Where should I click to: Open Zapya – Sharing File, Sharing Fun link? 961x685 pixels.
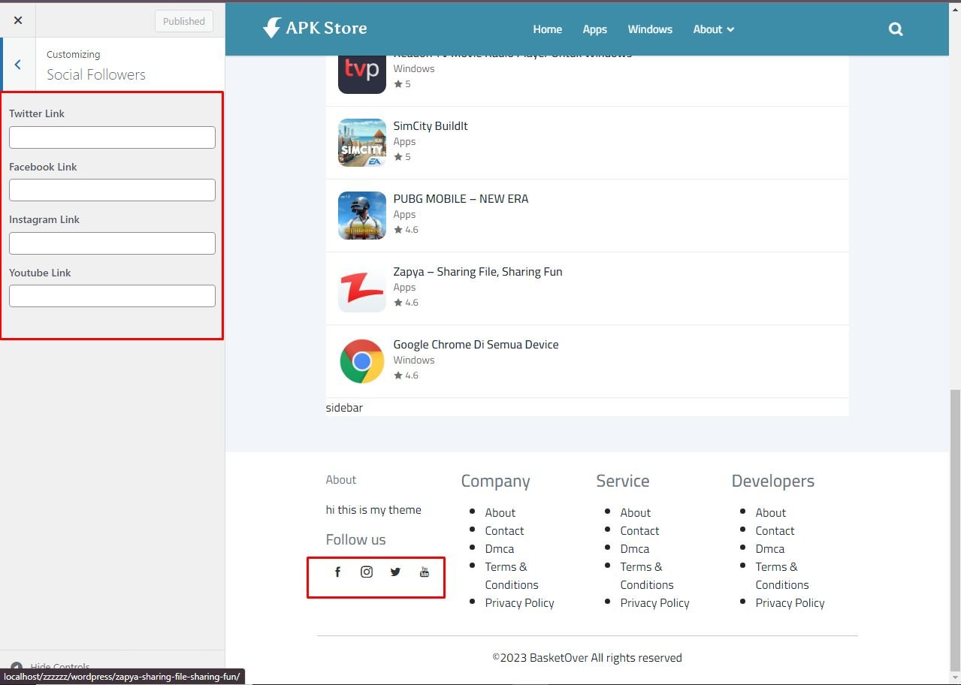[478, 272]
